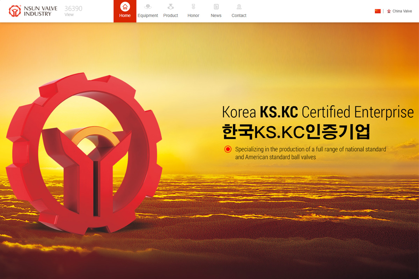Click the red star icon beside China Valve
Viewport: 419px width, 279px height.
(389, 11)
